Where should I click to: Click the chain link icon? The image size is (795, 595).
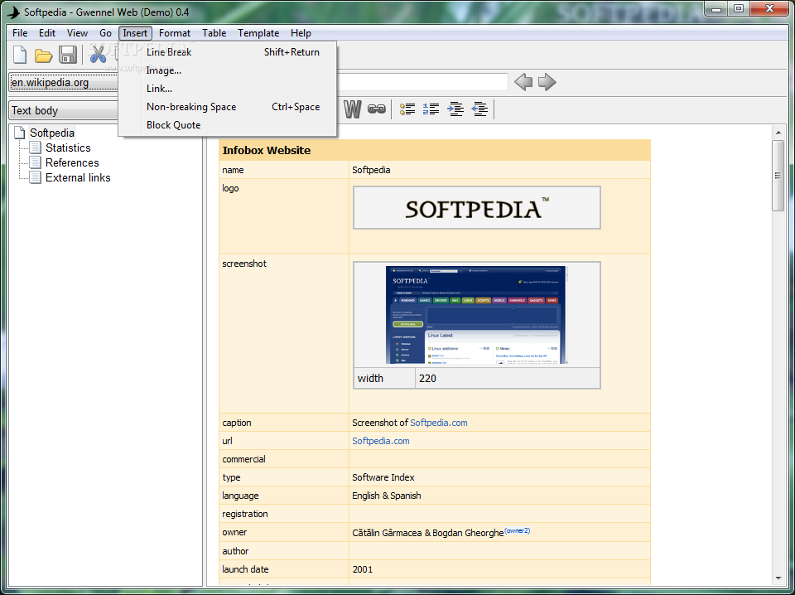click(x=376, y=109)
